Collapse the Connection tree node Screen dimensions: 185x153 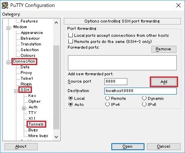point(9,62)
